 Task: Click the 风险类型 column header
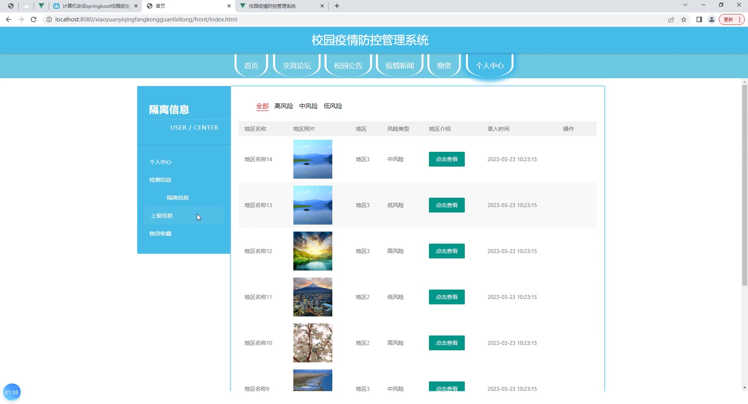point(398,129)
